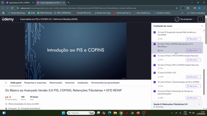207x116 pixels.
Task: Reload the page using the browser refresh icon
Action: [x=12, y=8]
